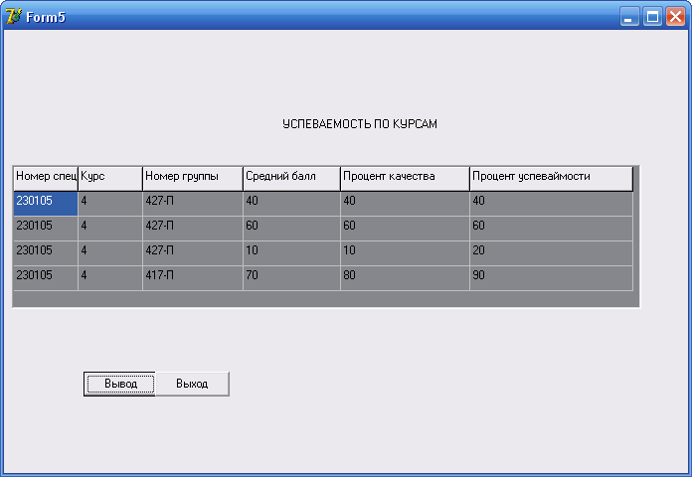Select the Курс cell in the row with average 10
692x477 pixels.
[x=110, y=253]
